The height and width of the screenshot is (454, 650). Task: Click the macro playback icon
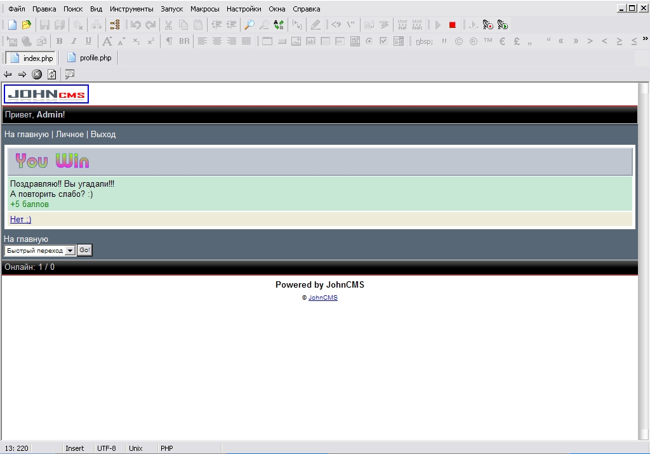point(503,25)
